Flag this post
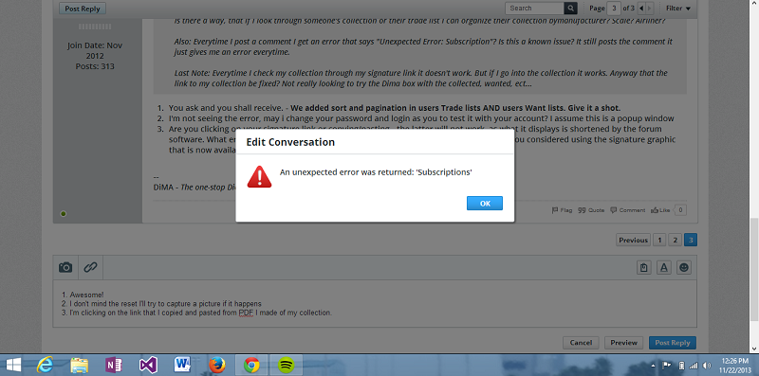The image size is (759, 376). tap(562, 210)
